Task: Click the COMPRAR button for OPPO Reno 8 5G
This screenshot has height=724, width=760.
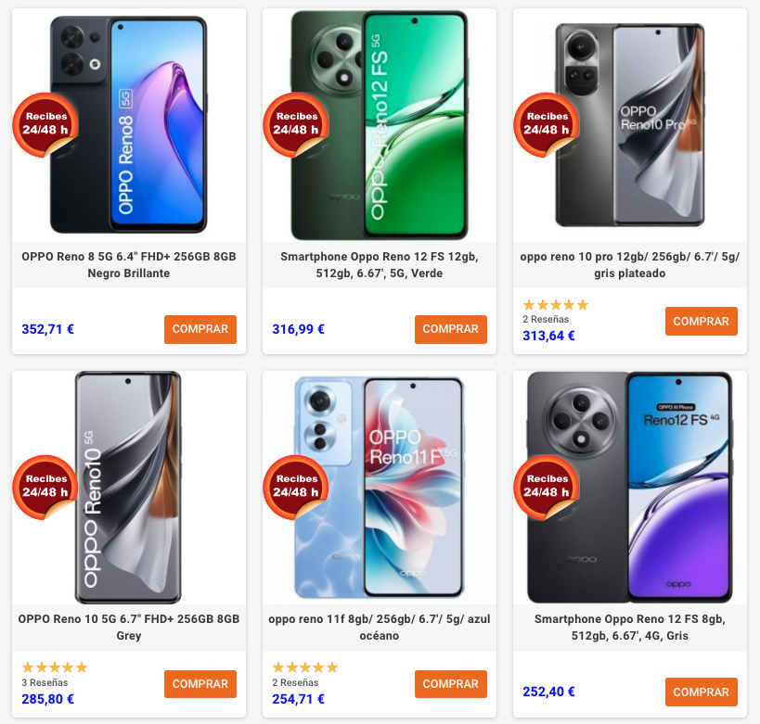Action: tap(200, 329)
